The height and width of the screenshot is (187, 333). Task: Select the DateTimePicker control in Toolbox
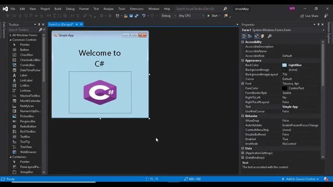(30, 70)
